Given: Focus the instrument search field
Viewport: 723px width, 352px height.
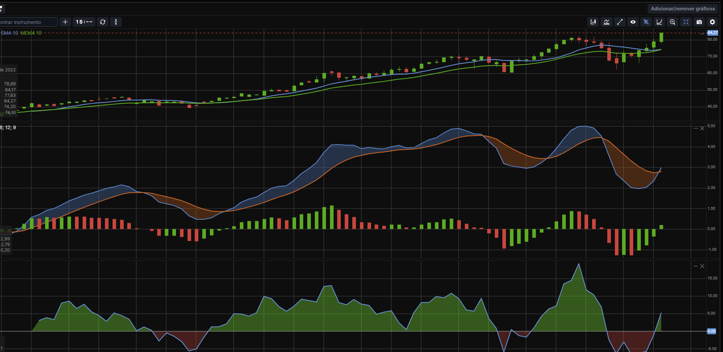Looking at the screenshot, I should click(28, 22).
